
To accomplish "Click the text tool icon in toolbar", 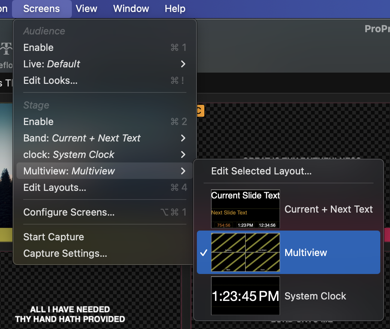I will [x=6, y=48].
